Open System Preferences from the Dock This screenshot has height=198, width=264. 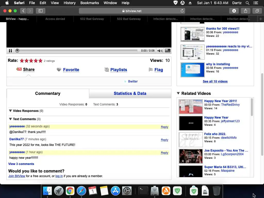(x=127, y=191)
